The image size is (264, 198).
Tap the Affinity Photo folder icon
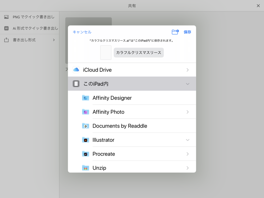(86, 112)
